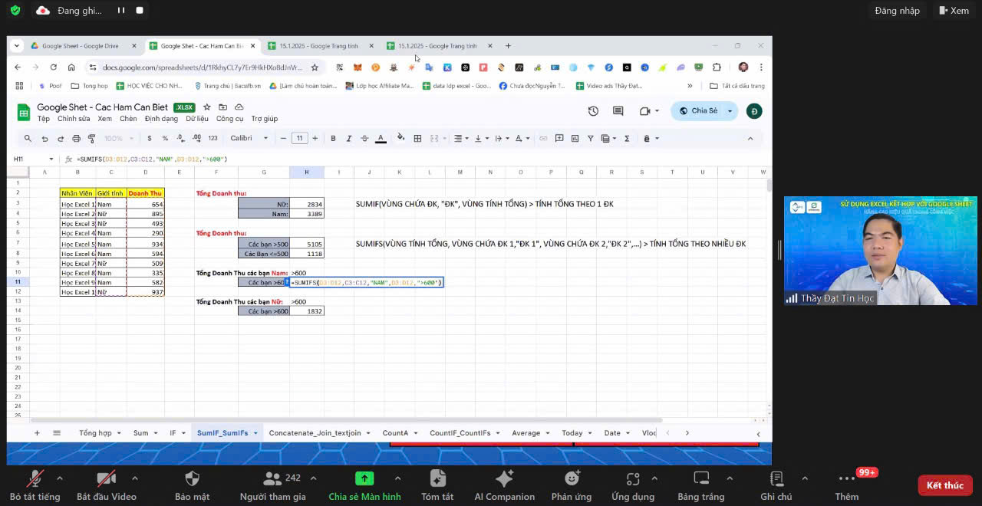
Task: Open the fill color picker
Action: tap(400, 139)
